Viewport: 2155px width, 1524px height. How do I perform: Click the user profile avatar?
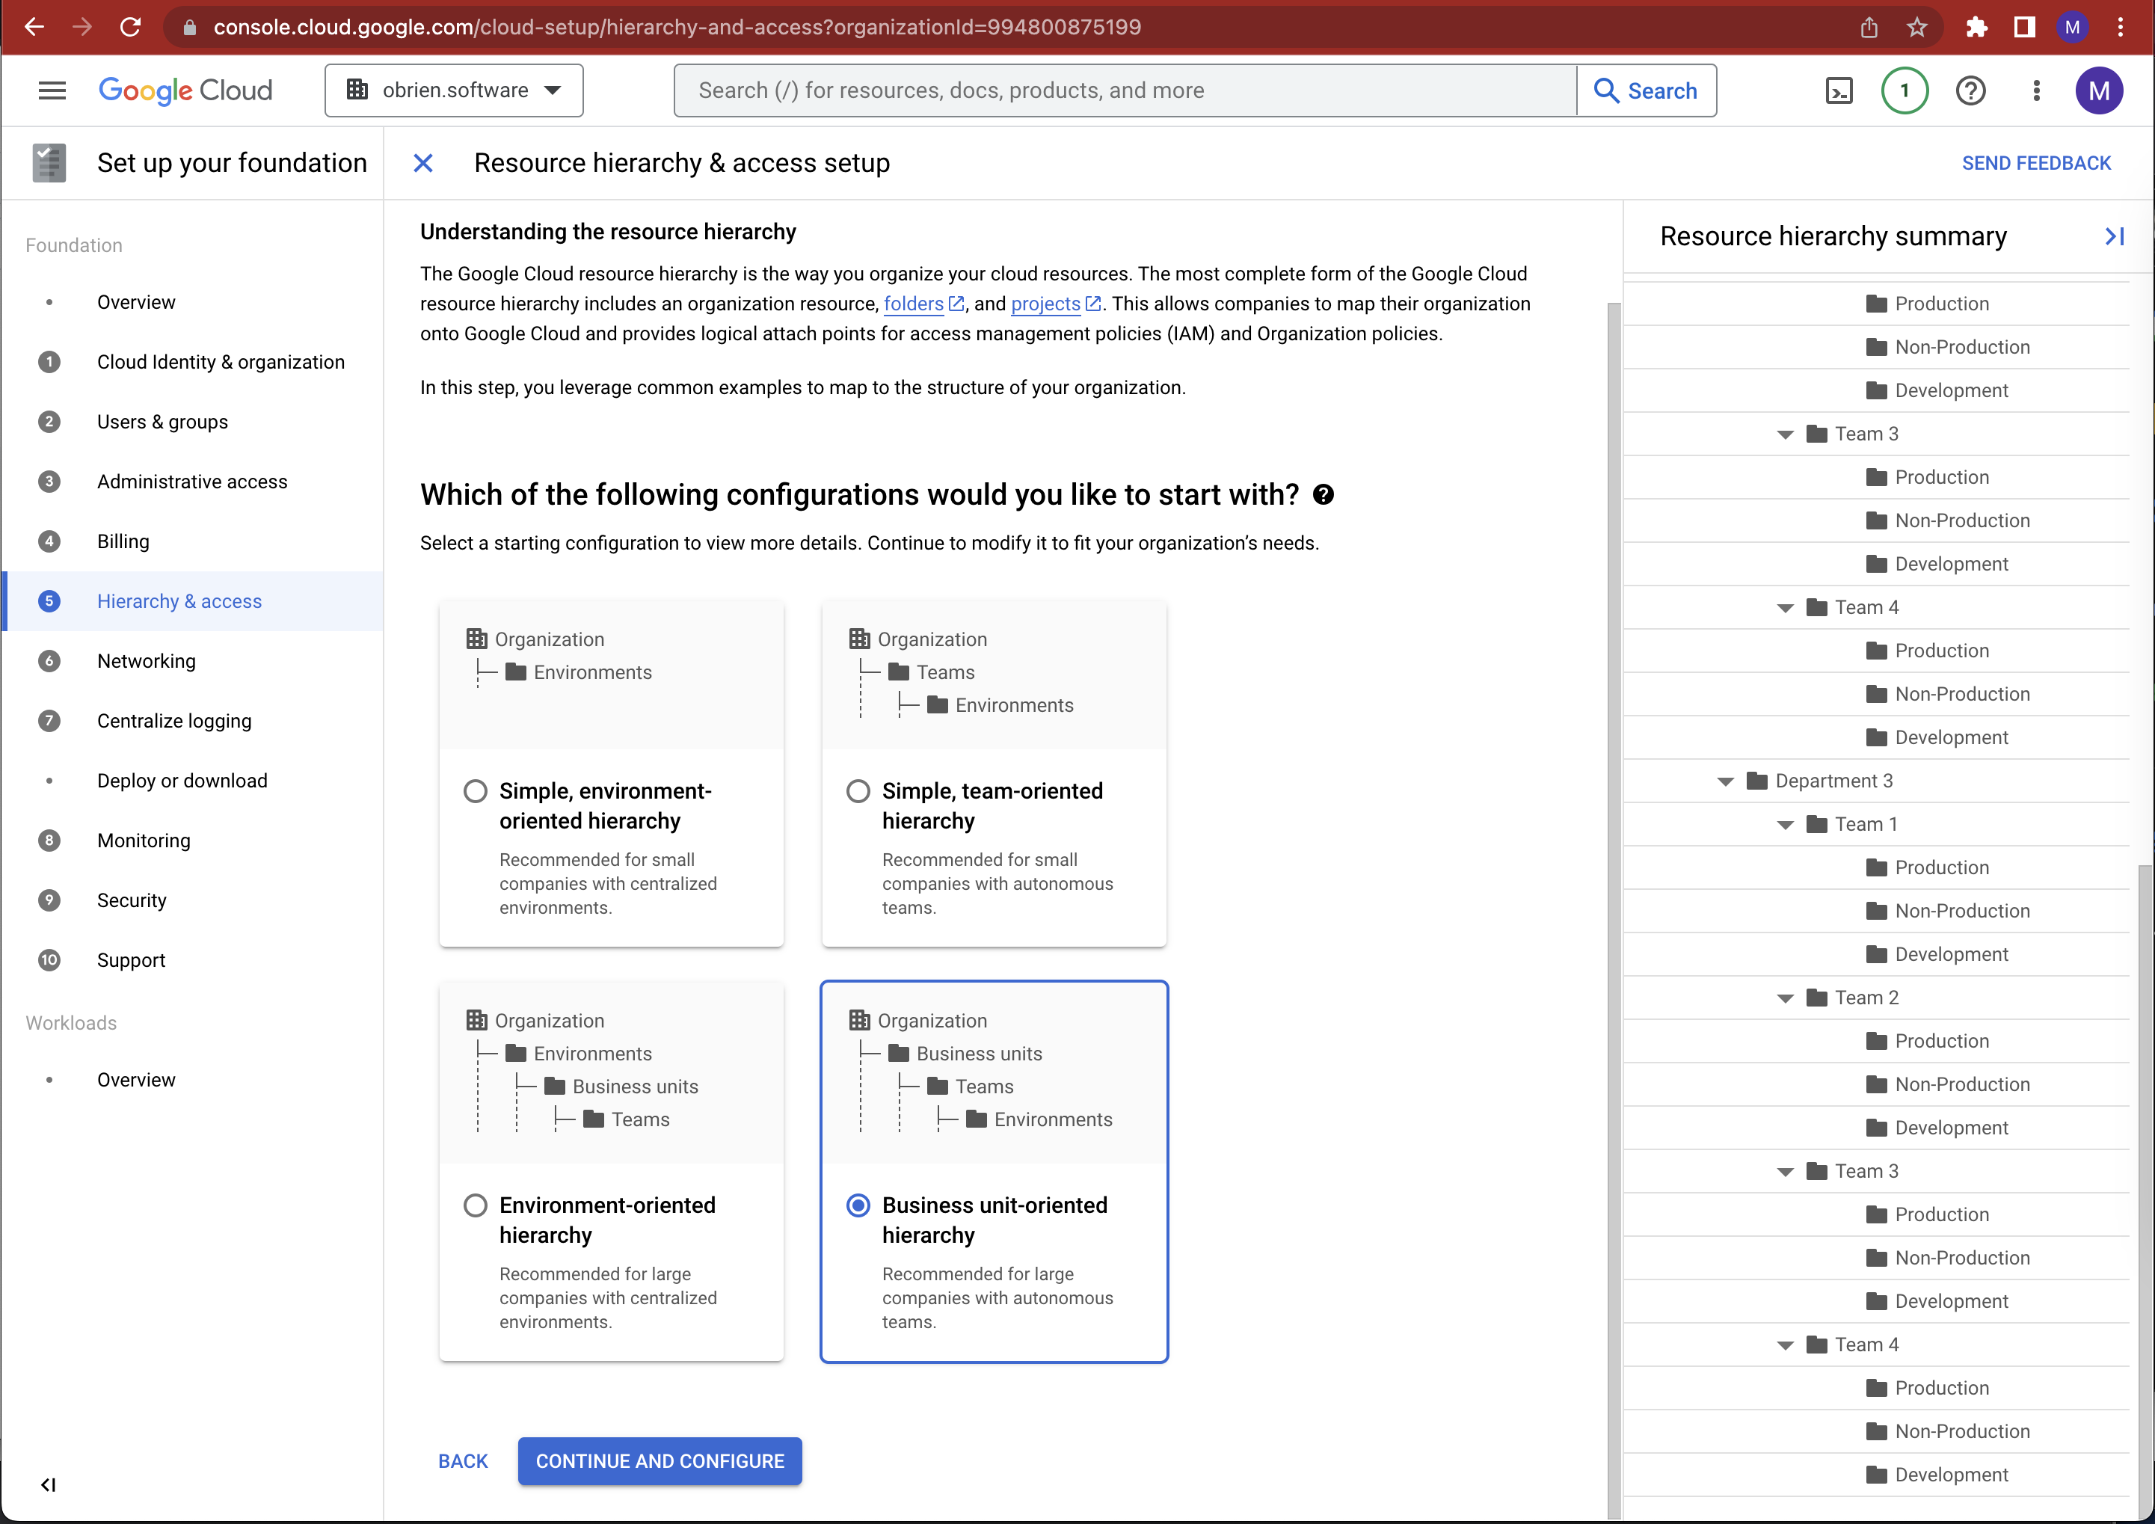coord(2100,90)
